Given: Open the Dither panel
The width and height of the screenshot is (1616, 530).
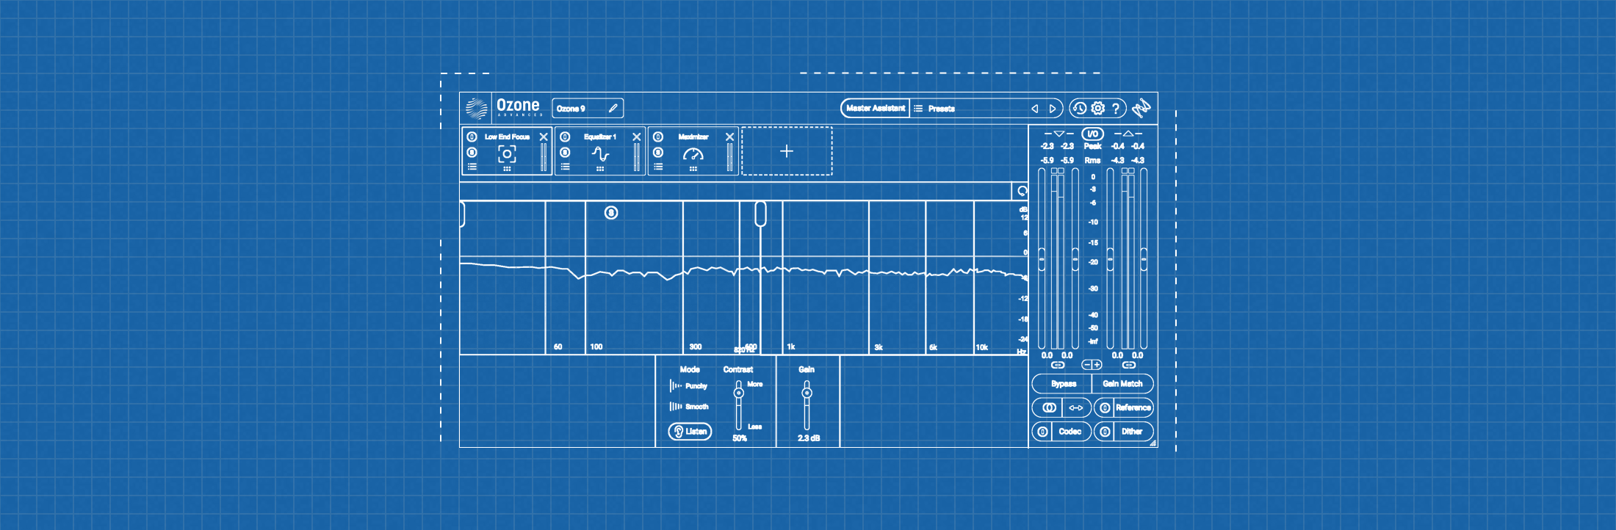Looking at the screenshot, I should [x=1133, y=432].
